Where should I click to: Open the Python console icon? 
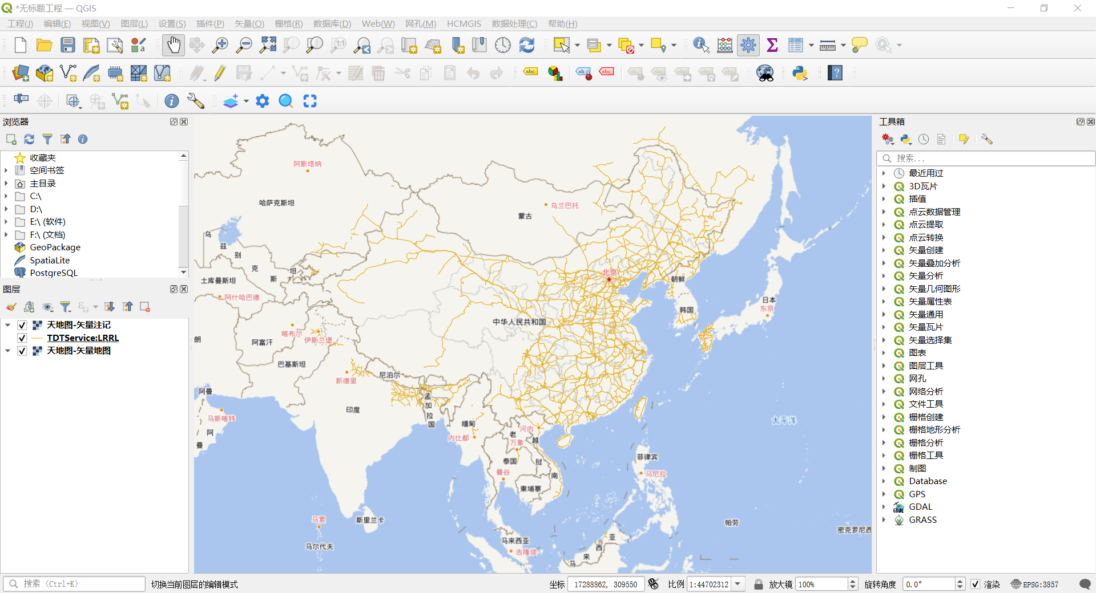click(x=800, y=73)
